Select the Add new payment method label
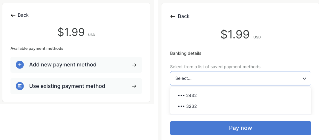 pyautogui.click(x=63, y=65)
